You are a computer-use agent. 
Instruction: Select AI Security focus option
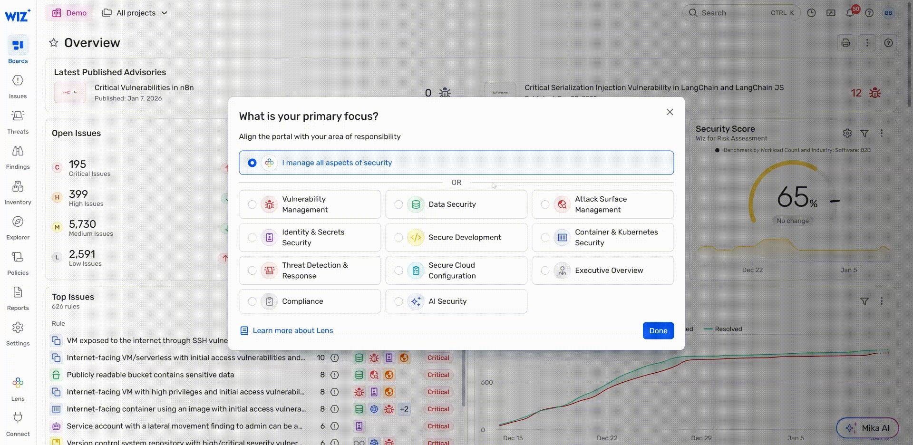[456, 301]
